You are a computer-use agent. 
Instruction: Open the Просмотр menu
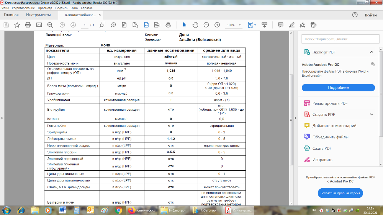pos(46,8)
